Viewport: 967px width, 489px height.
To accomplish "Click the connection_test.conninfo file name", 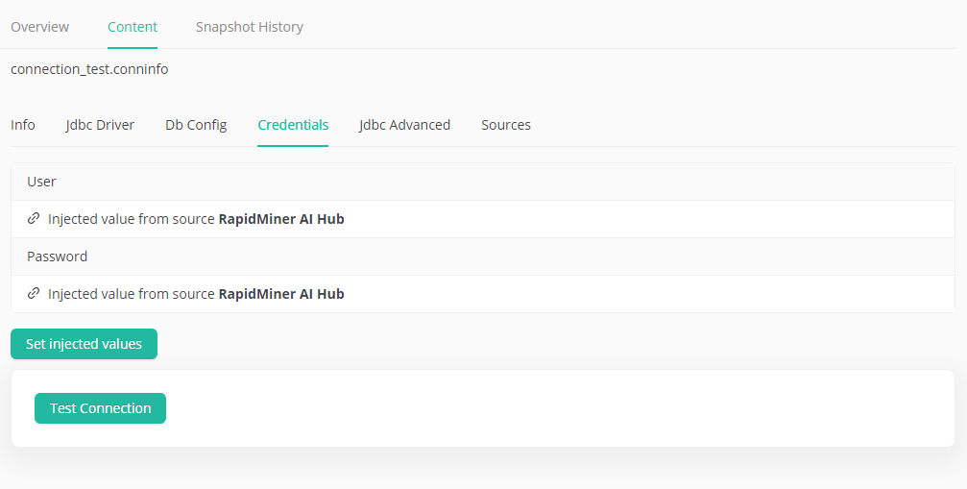I will (x=89, y=69).
